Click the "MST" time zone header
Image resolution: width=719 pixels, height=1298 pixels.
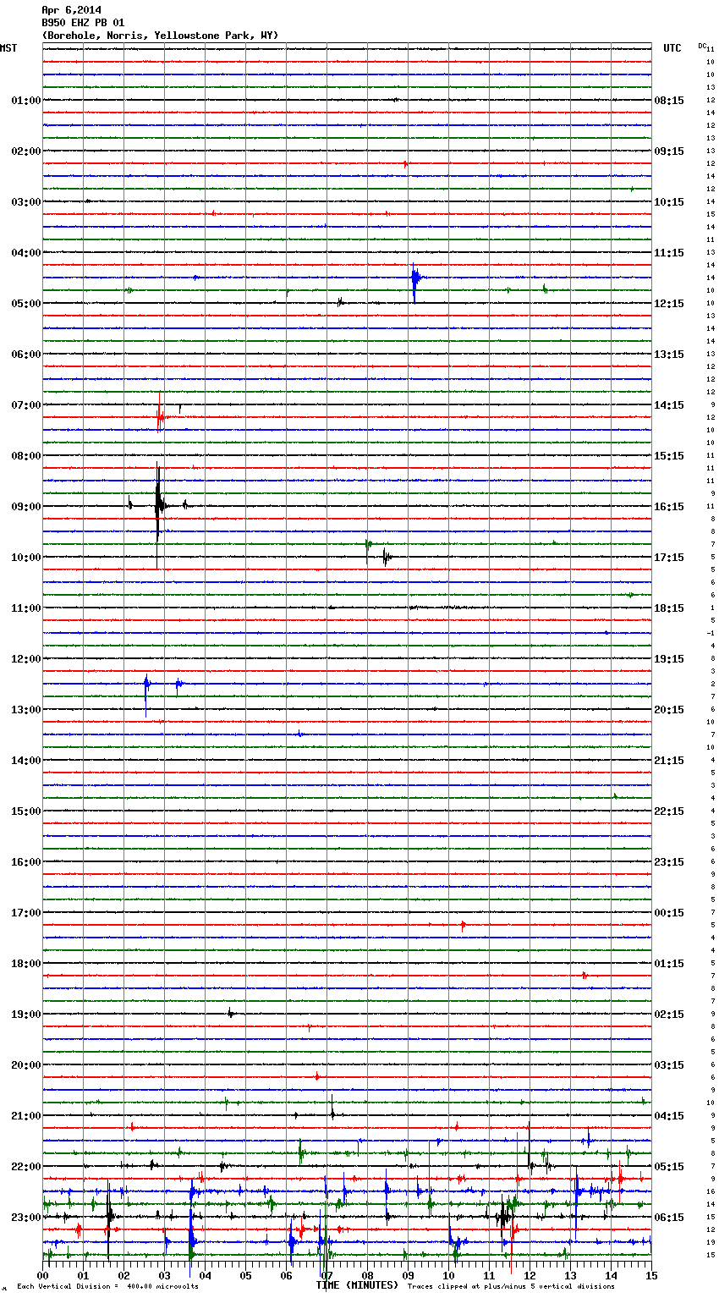coord(8,48)
